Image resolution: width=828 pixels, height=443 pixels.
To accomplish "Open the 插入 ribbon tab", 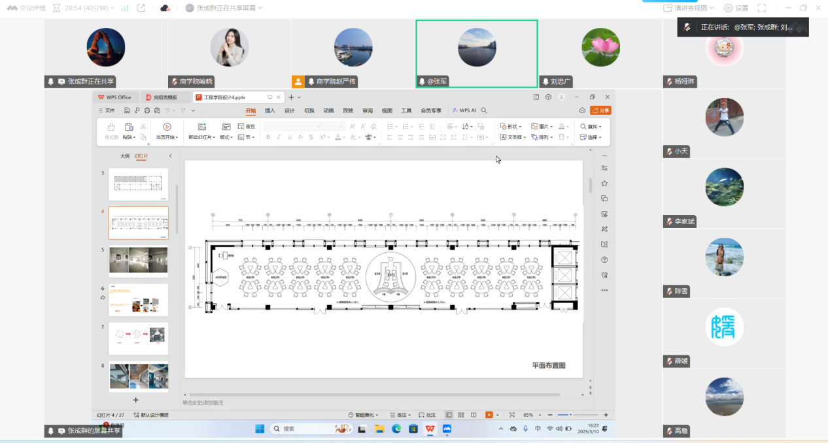I will click(x=269, y=110).
